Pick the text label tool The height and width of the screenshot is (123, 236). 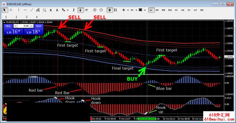click(57, 10)
